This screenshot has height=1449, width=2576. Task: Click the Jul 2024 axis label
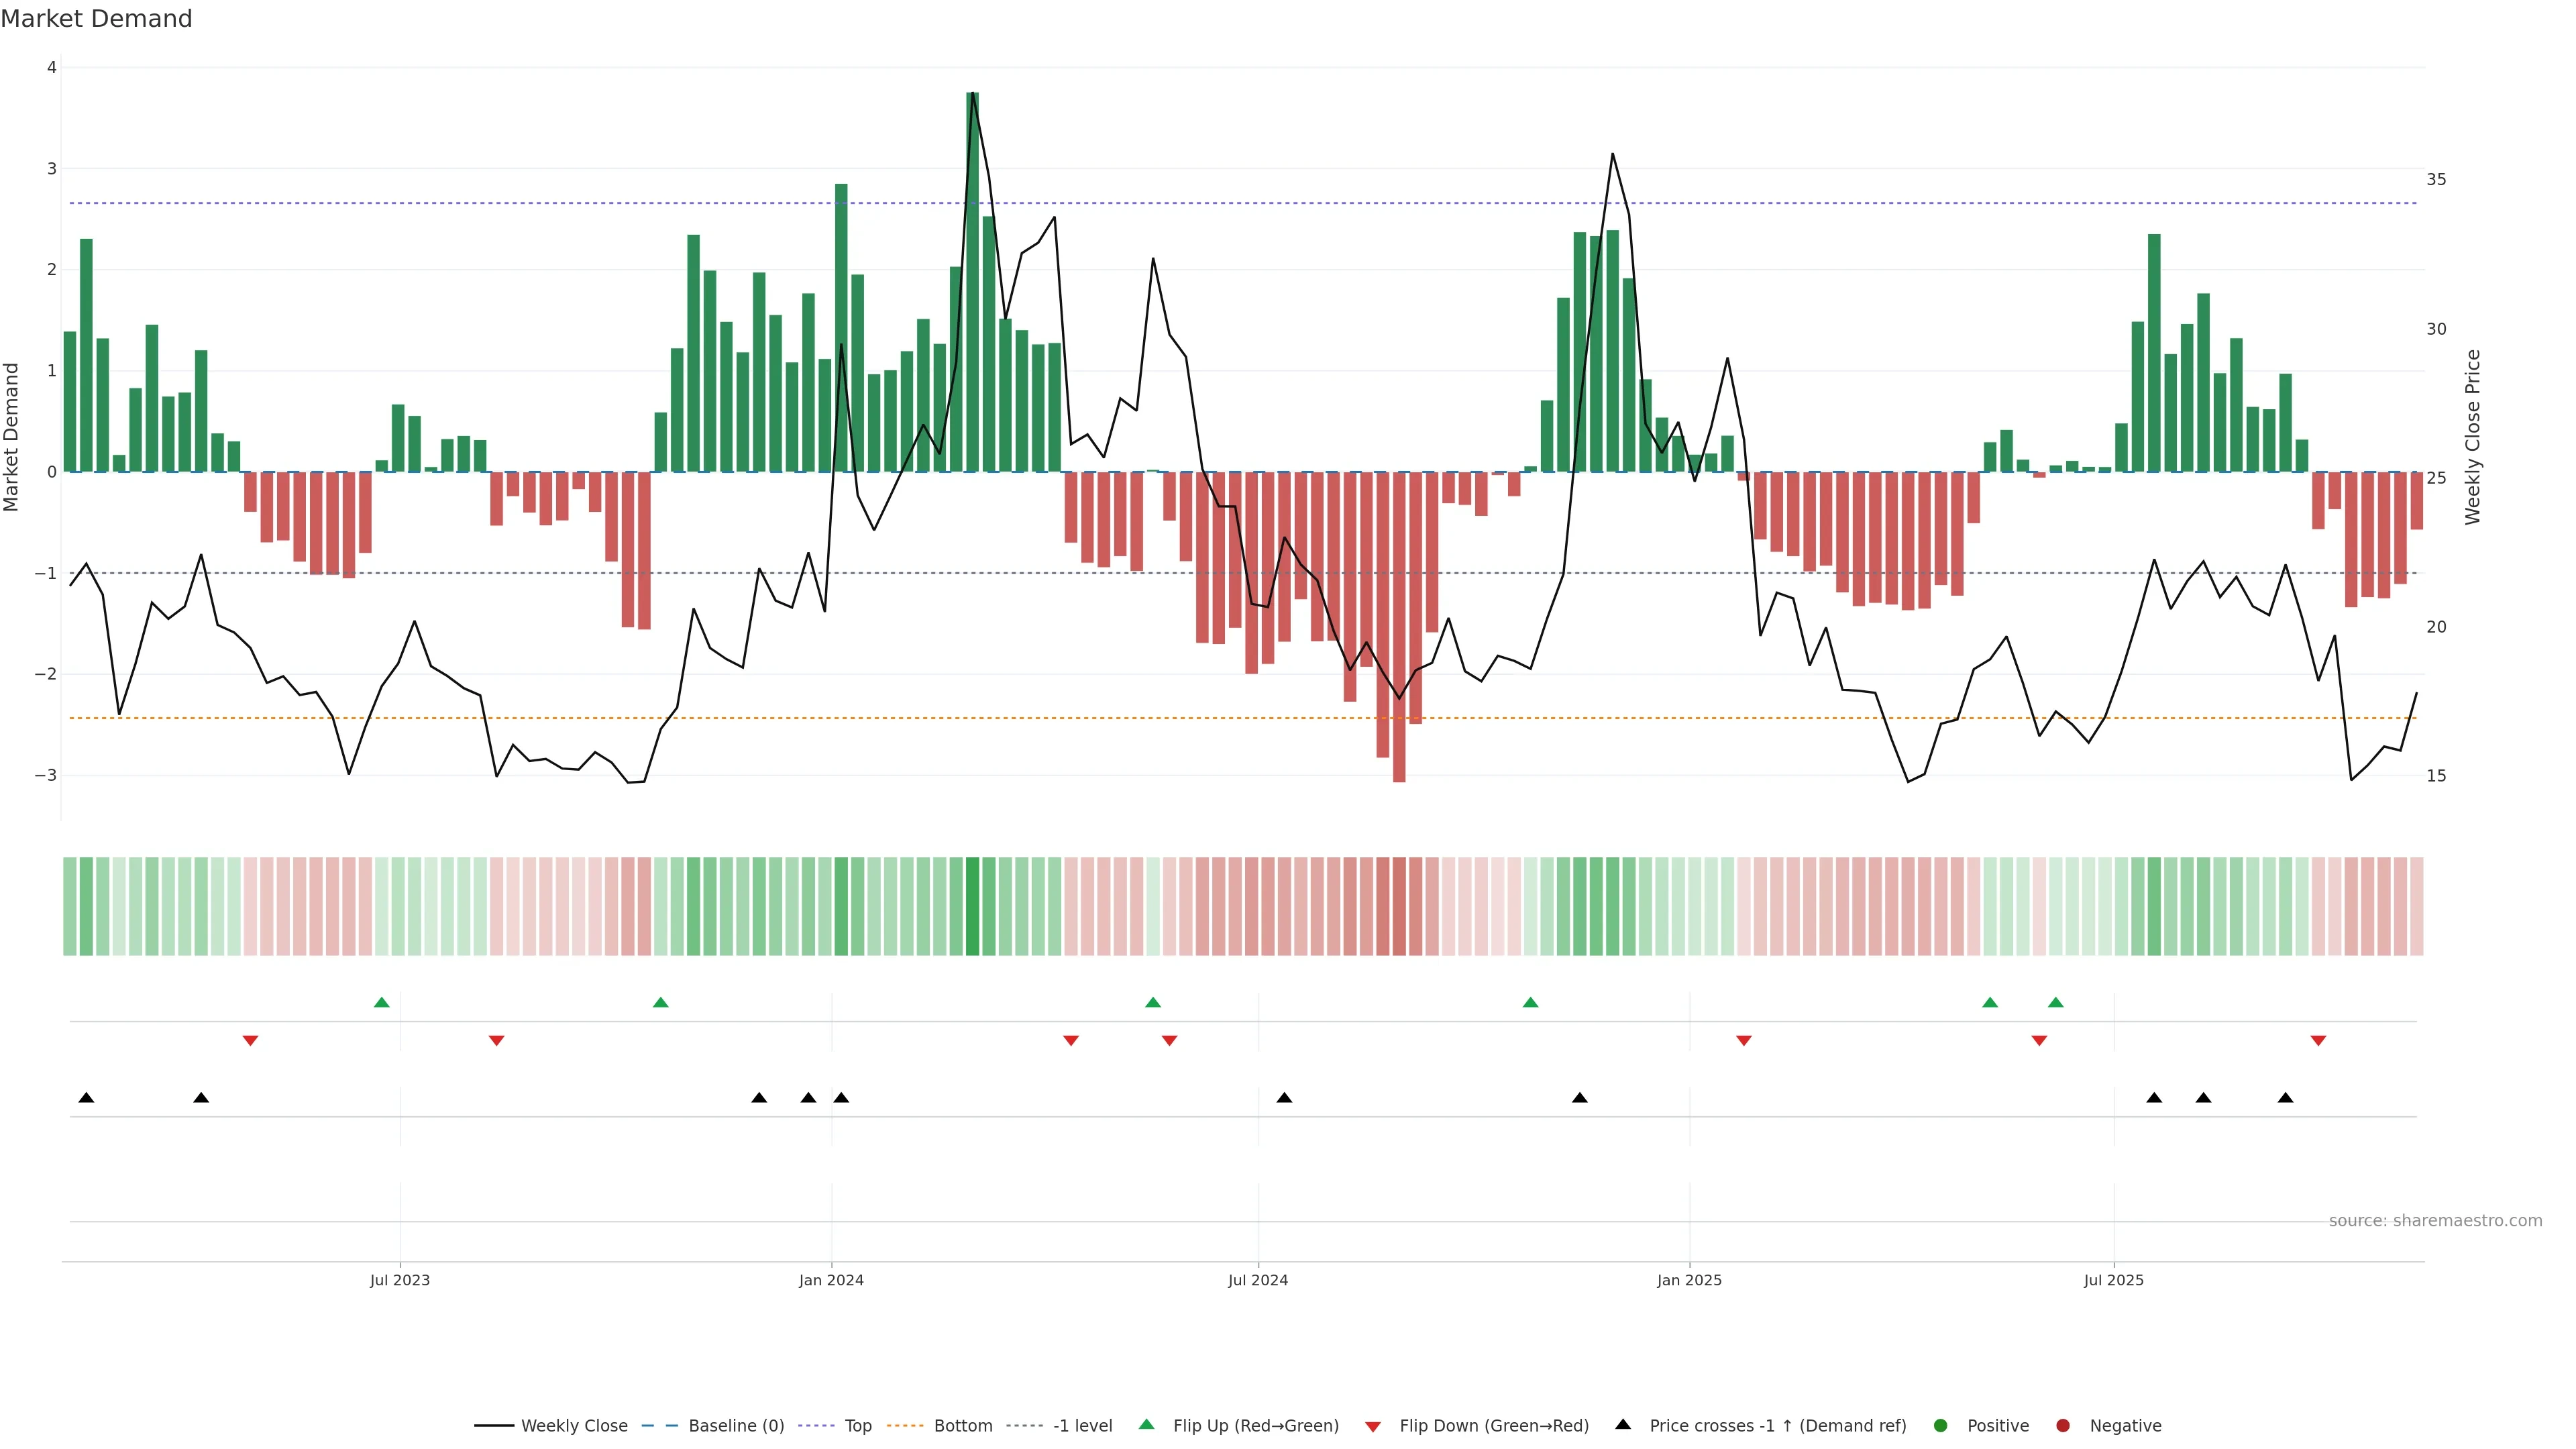tap(1258, 1280)
